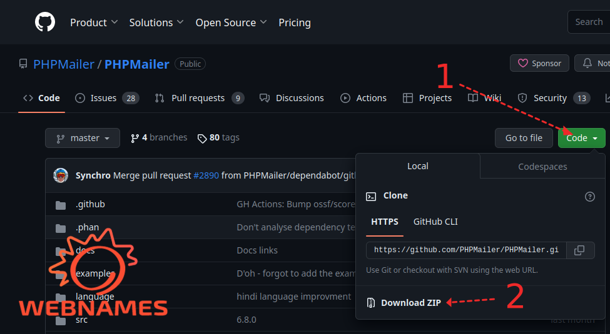Open the .phan folder

pyautogui.click(x=87, y=227)
